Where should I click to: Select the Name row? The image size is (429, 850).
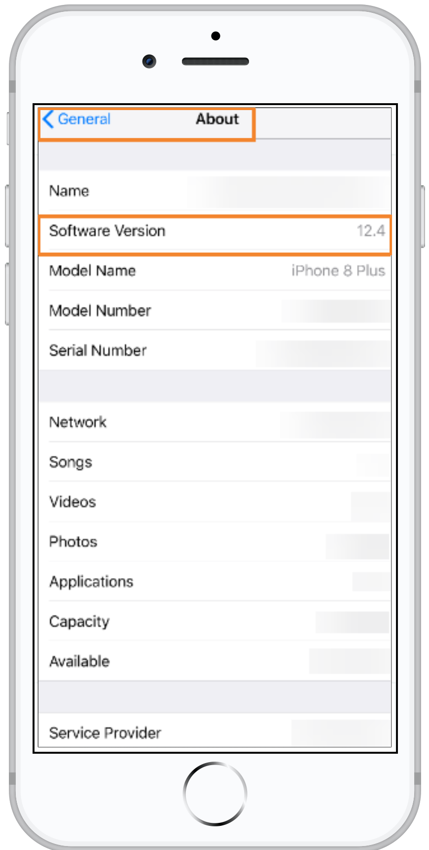click(214, 191)
